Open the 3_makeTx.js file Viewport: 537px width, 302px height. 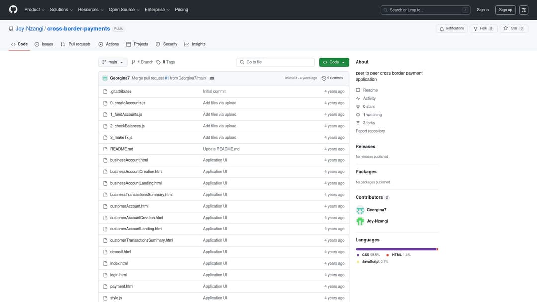[x=121, y=138]
